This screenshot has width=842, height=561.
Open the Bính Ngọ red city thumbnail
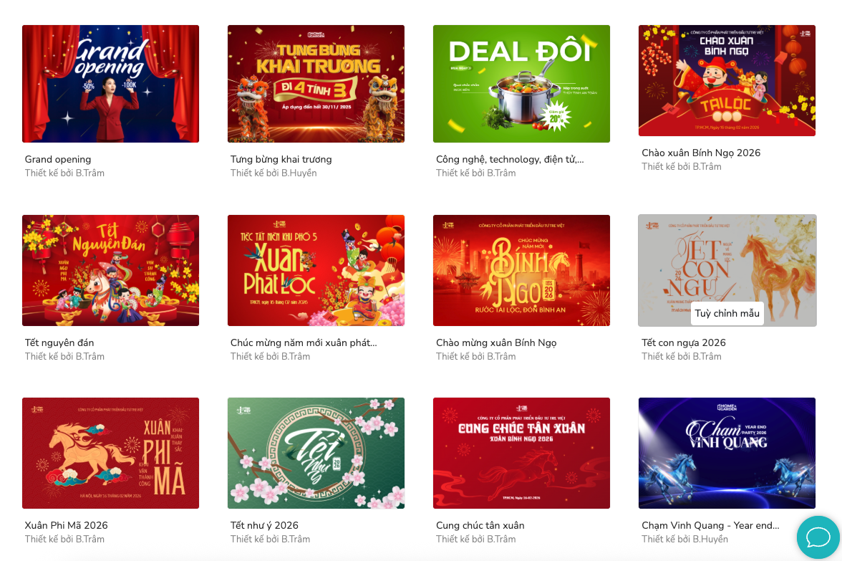pyautogui.click(x=521, y=270)
